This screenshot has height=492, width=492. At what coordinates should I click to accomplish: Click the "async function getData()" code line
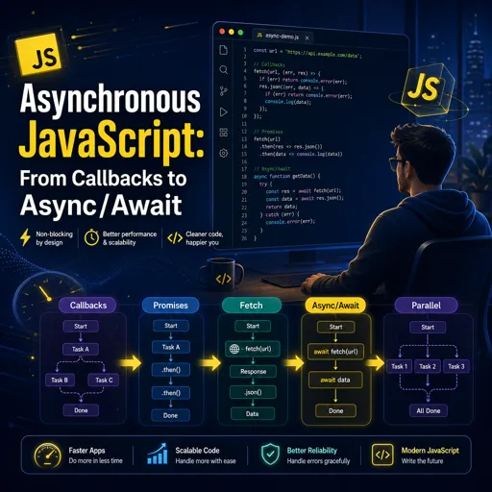point(286,176)
